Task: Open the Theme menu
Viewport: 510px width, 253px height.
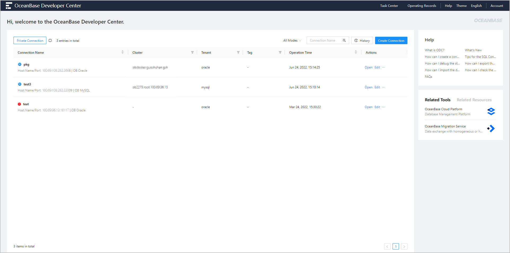Action: coord(461,6)
